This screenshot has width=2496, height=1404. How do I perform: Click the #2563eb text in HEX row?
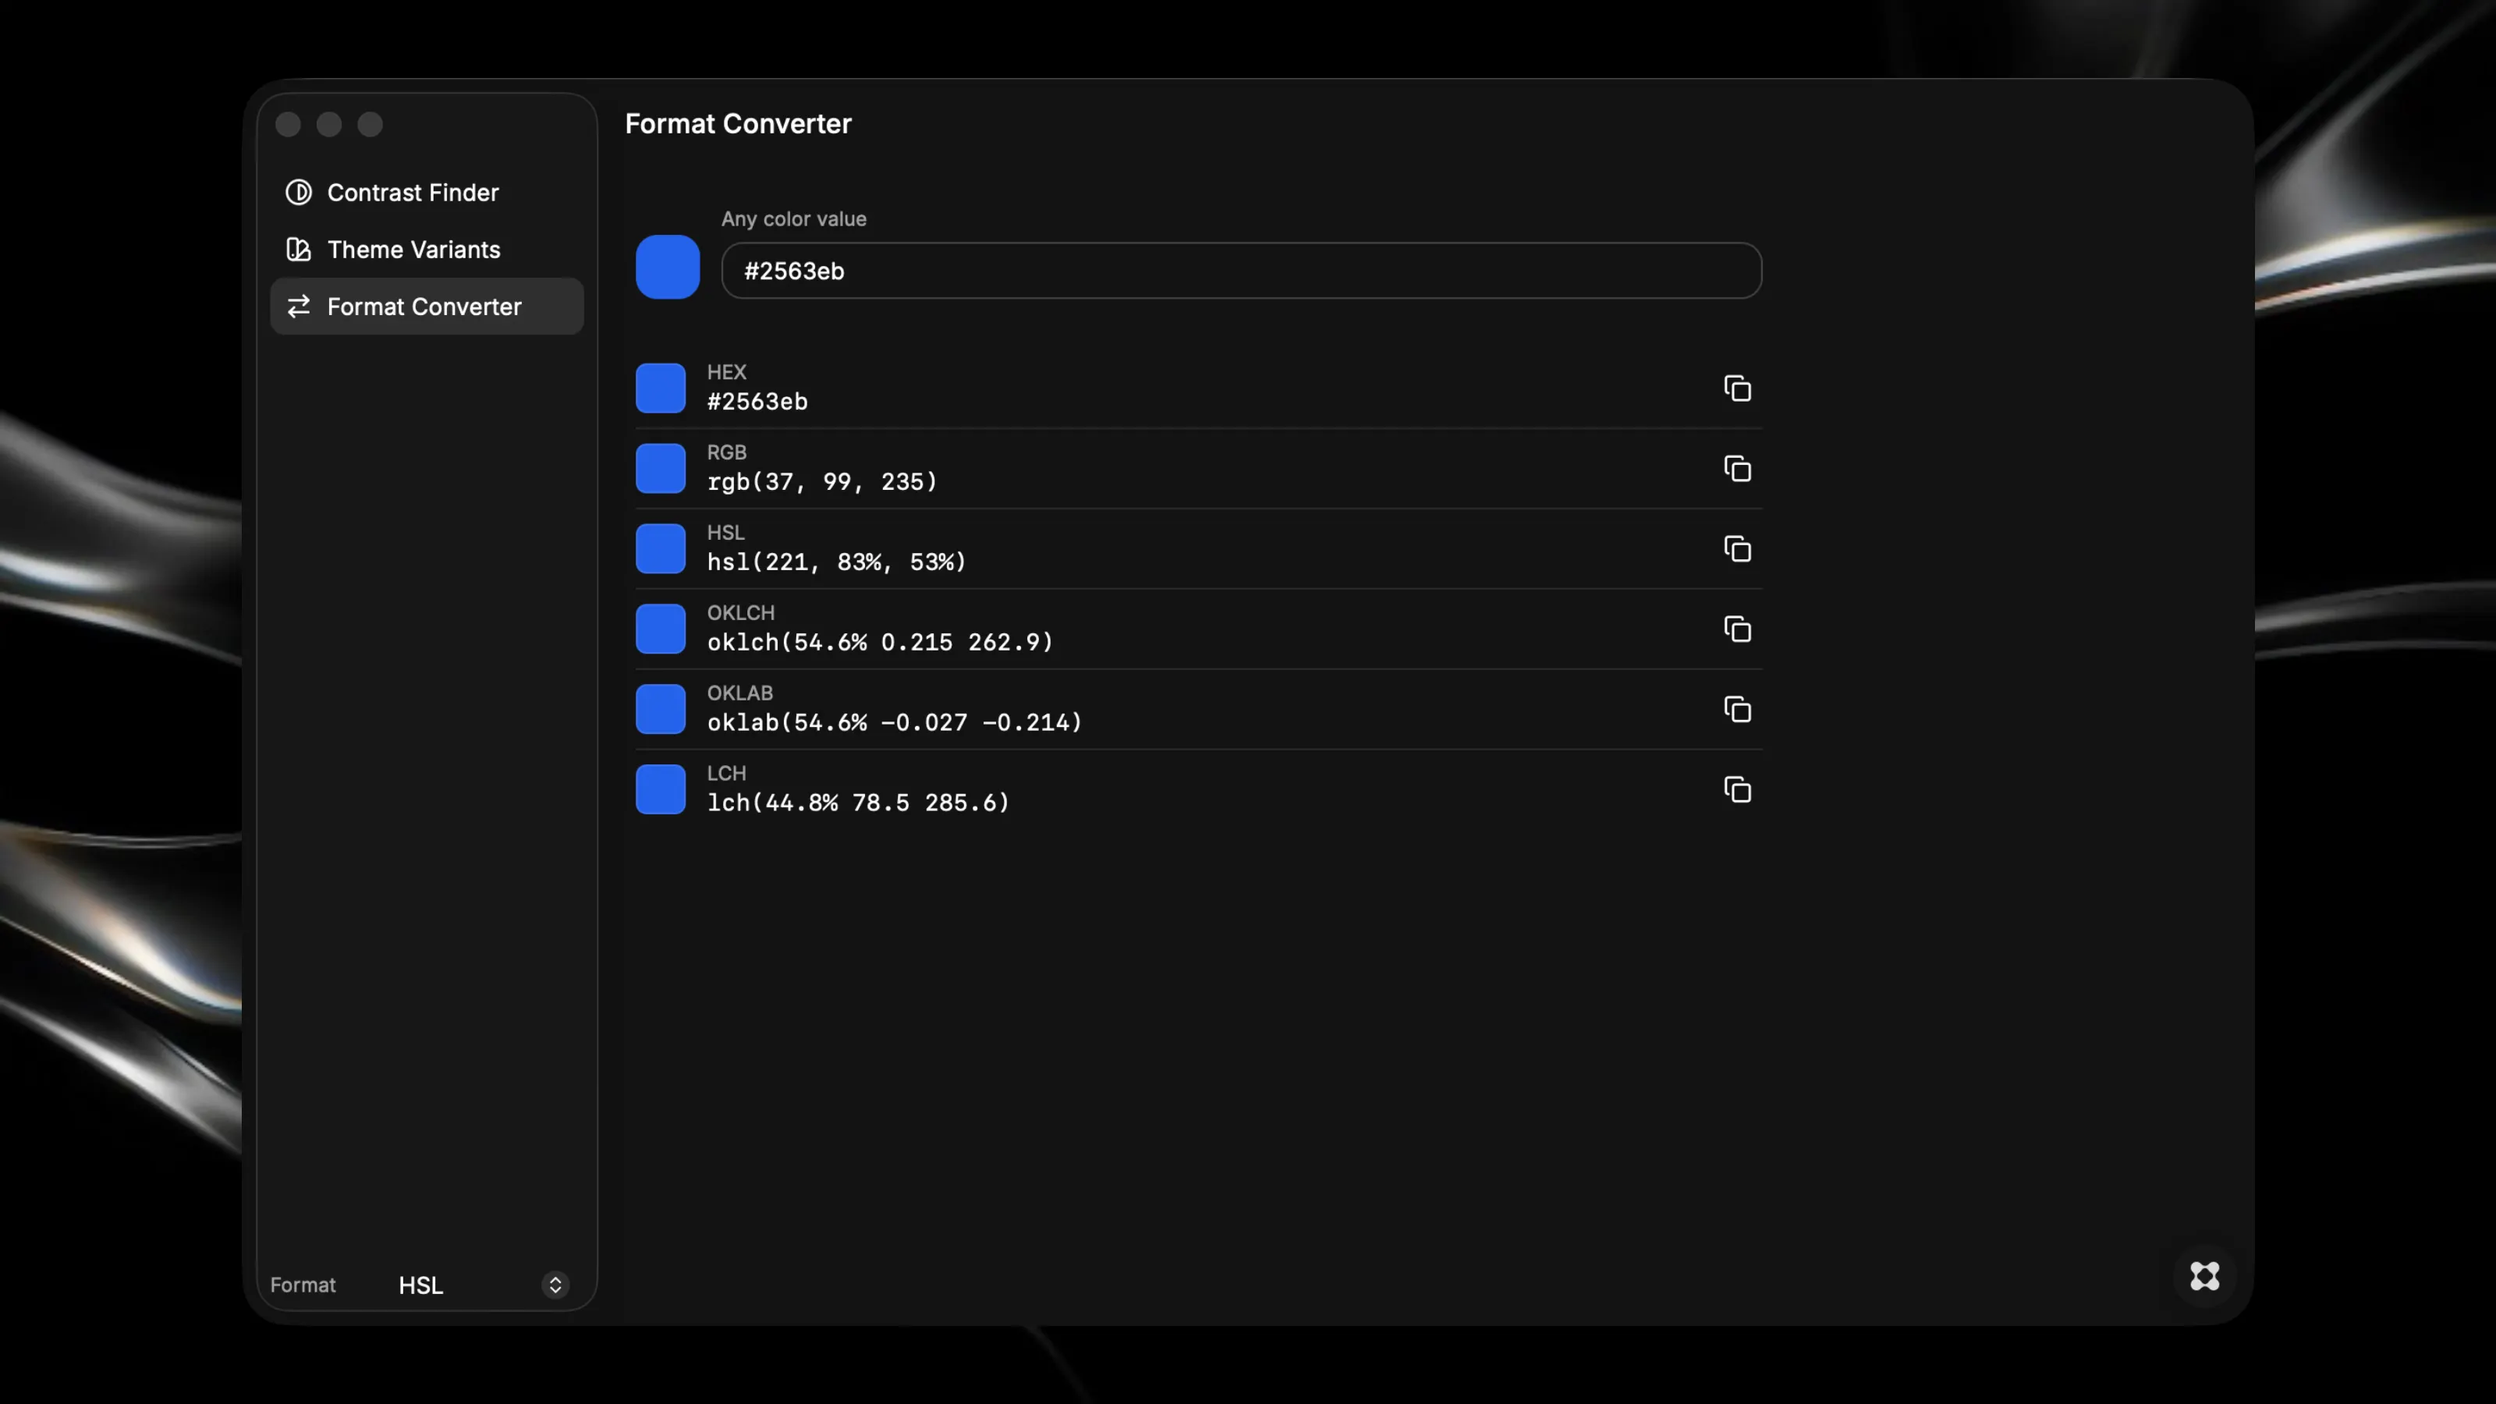pyautogui.click(x=757, y=402)
